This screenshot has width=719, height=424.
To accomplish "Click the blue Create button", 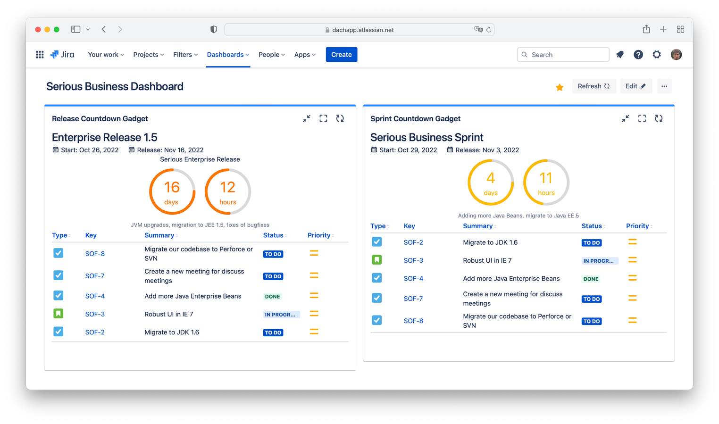I will tap(342, 55).
